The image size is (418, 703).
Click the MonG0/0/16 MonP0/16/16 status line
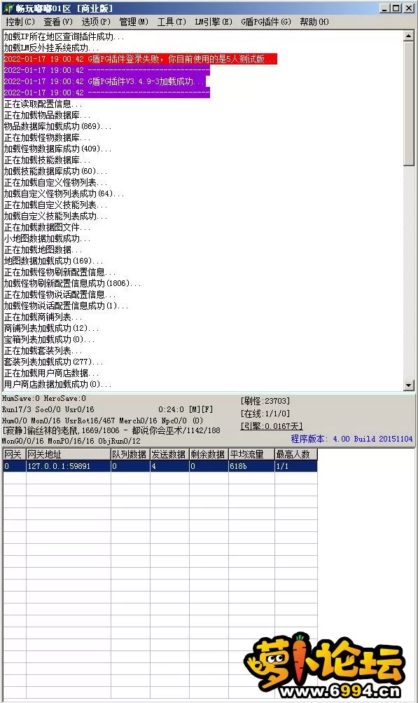pos(71,441)
